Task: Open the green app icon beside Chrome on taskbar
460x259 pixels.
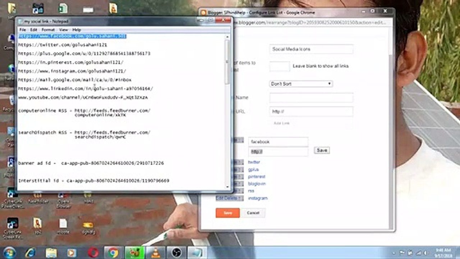Action: 134,253
